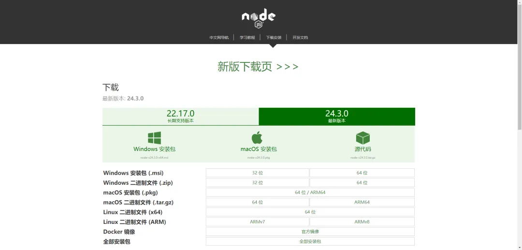The width and height of the screenshot is (522, 250).
Task: Open 全部安装包 link
Action: tap(310, 241)
